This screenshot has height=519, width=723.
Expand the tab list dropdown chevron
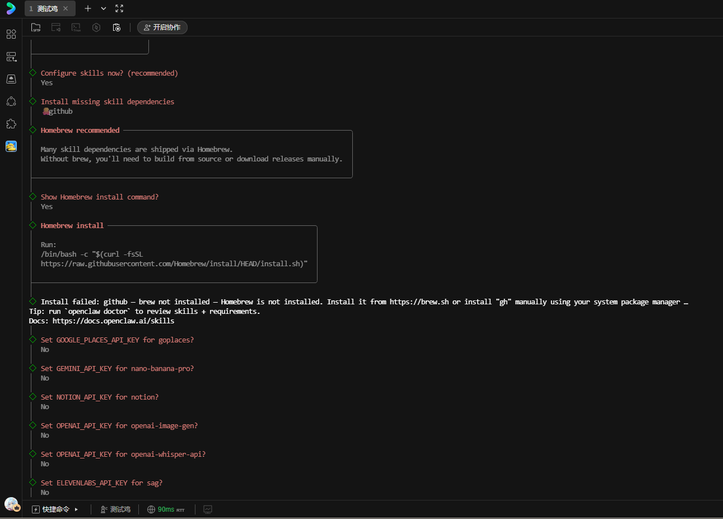[x=104, y=8]
